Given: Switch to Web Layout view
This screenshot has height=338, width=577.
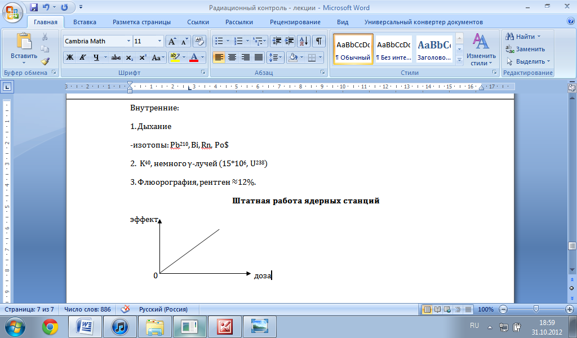Looking at the screenshot, I should click(x=447, y=309).
